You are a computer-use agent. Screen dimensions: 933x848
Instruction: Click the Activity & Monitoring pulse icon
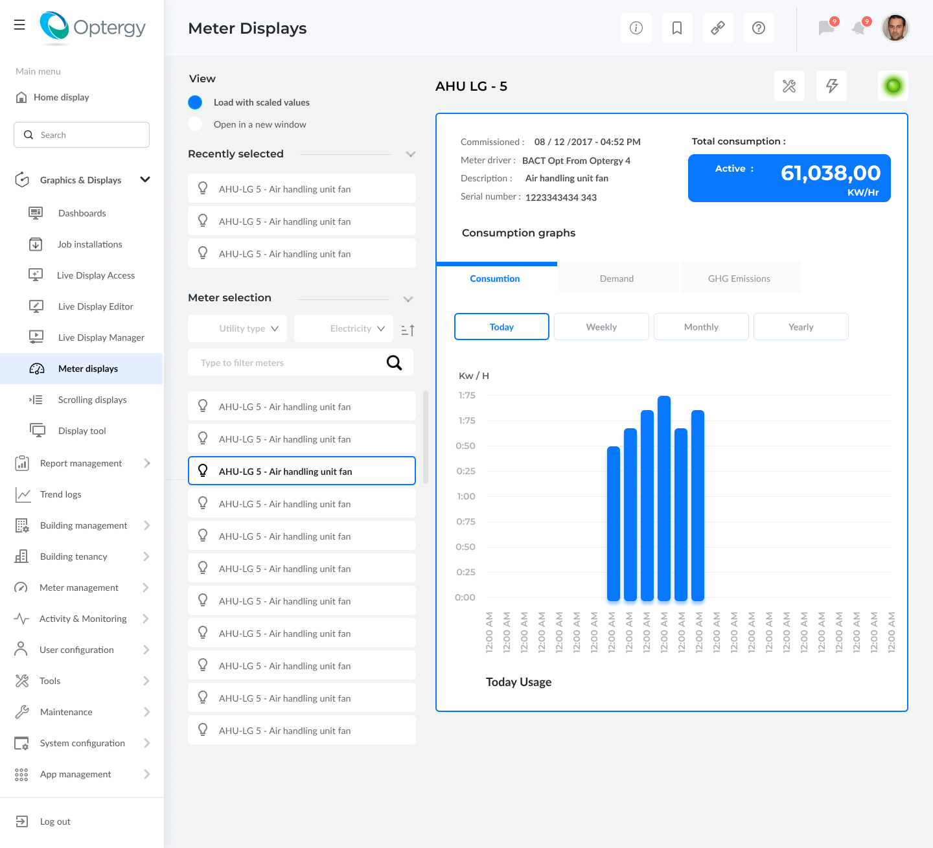point(21,619)
